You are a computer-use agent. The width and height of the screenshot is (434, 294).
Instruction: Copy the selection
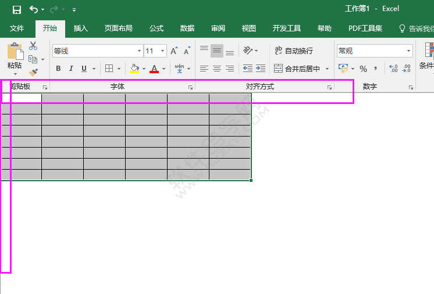[33, 59]
